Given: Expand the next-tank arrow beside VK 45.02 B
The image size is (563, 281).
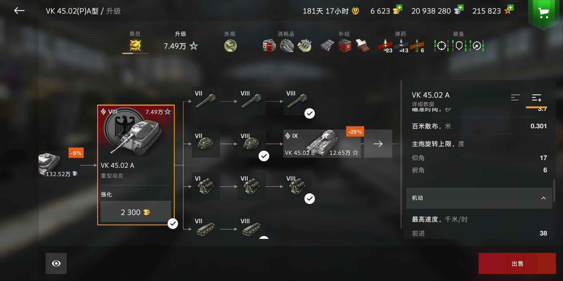Looking at the screenshot, I should click(x=378, y=144).
